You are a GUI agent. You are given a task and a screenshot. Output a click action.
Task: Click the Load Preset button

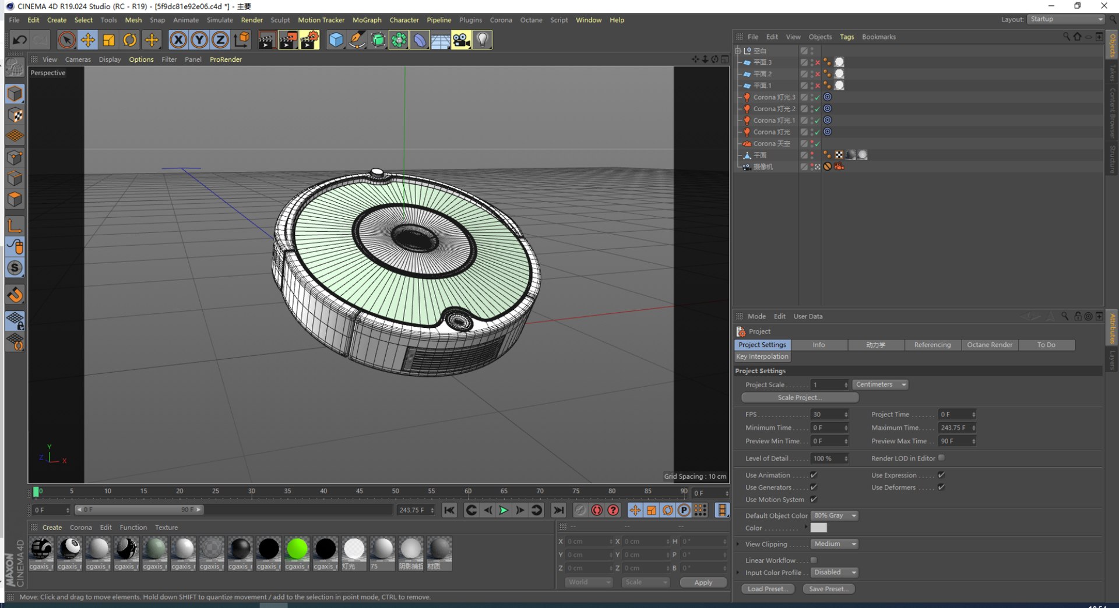[768, 589]
